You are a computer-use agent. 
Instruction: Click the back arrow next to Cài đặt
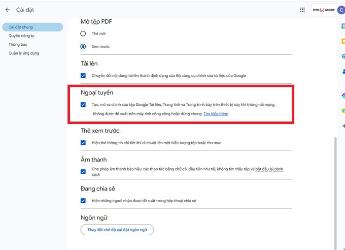point(7,10)
